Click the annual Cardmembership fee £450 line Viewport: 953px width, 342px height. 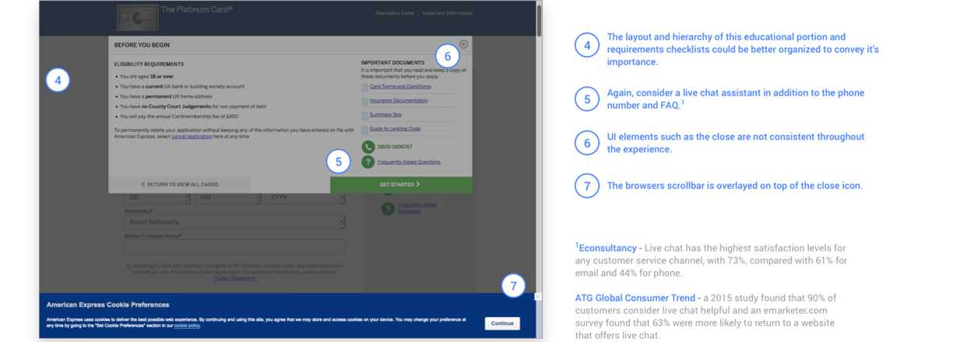click(x=178, y=115)
